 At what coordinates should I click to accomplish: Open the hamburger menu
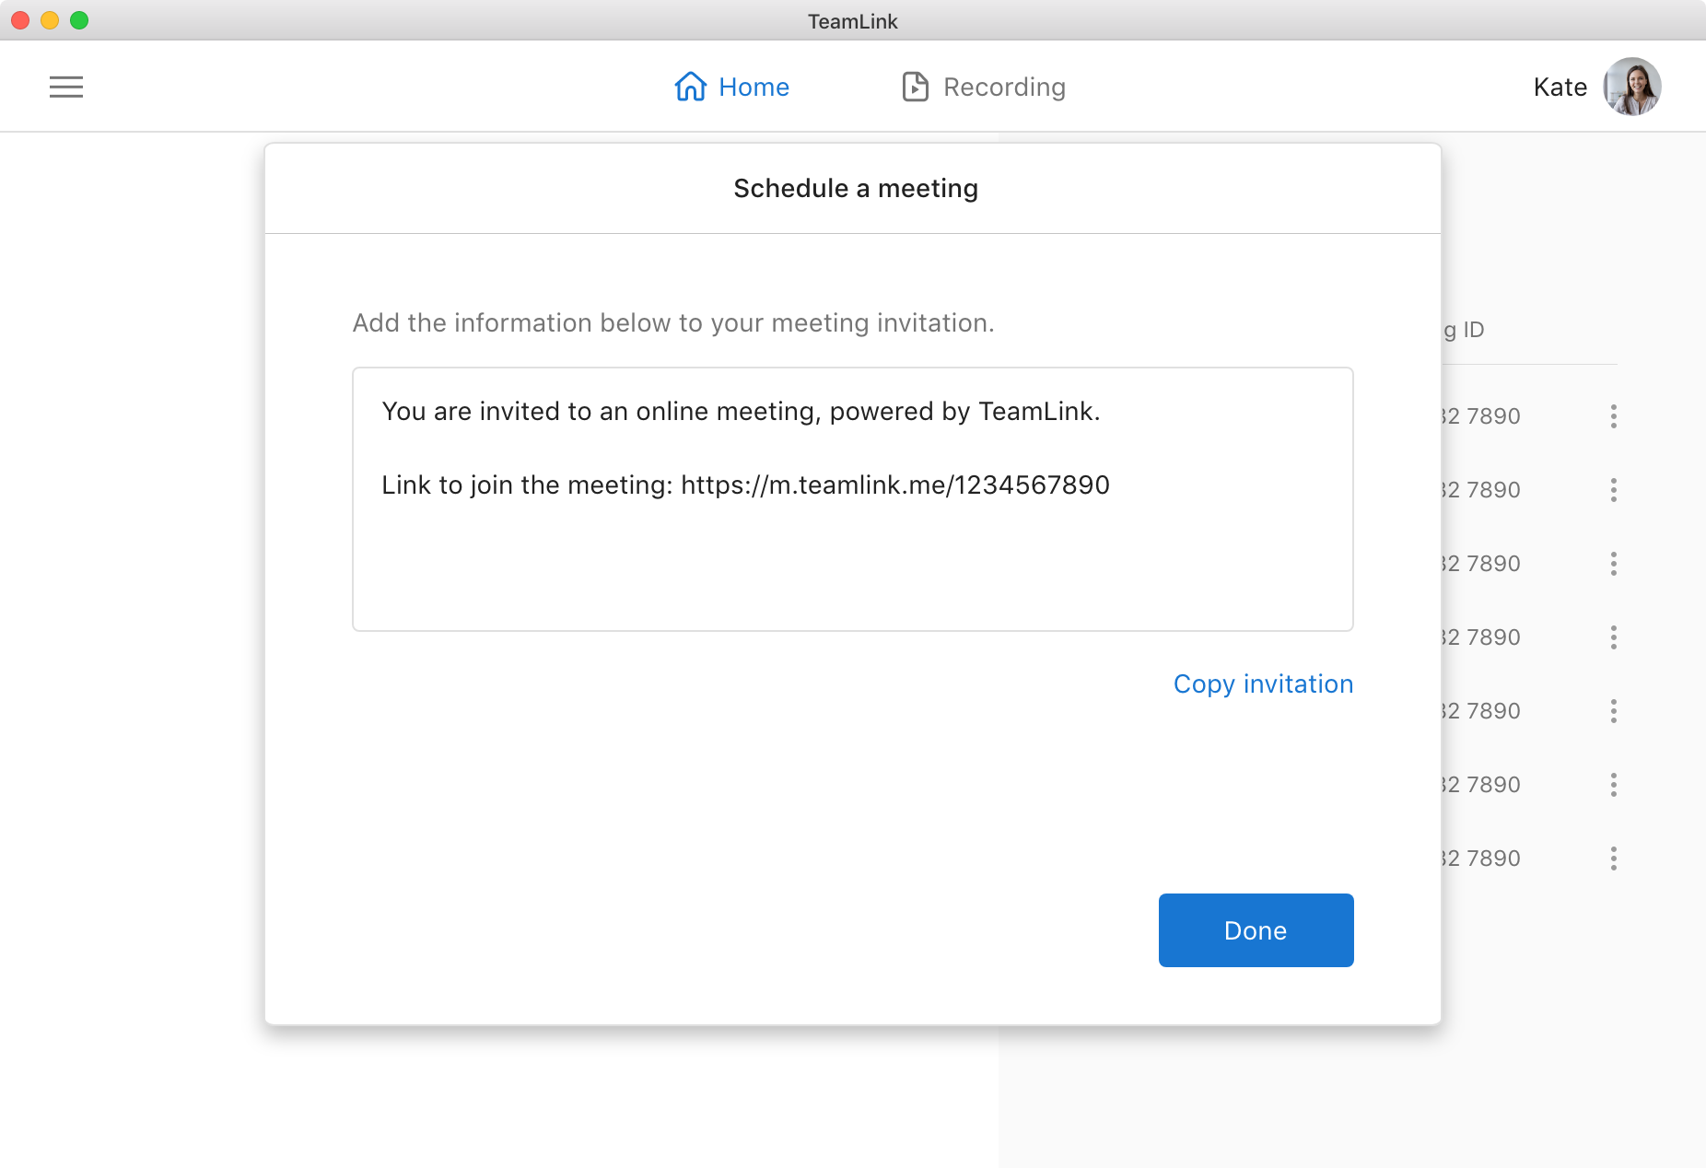(66, 87)
